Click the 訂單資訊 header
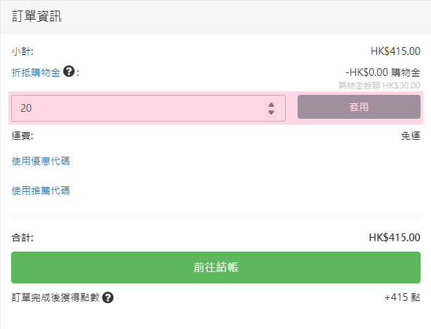Screen dimensions: 431x329 37,16
